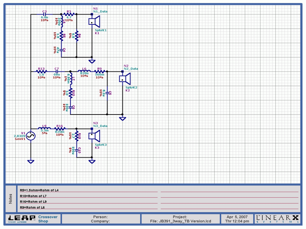The height and width of the screenshot is (229, 306).
Task: Select resistor R16 after inductor L9
Action: 60,128
